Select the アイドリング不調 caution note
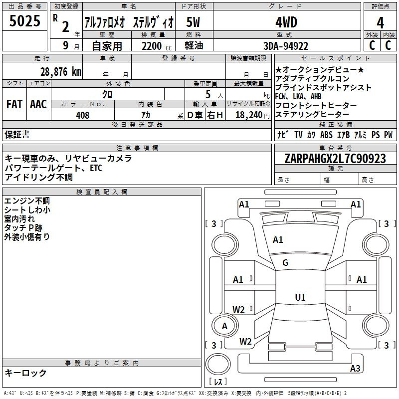Viewport: 399px width, 399px height. click(x=38, y=177)
